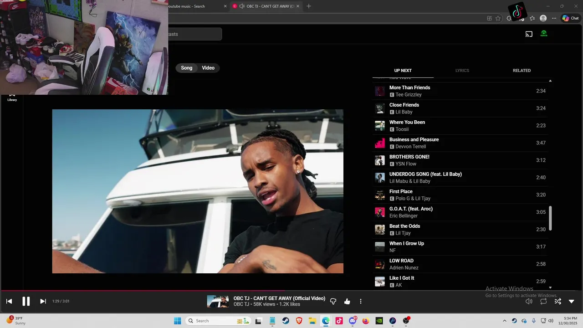Image resolution: width=583 pixels, height=328 pixels.
Task: Open the Tee Grizzley artist link
Action: [409, 95]
